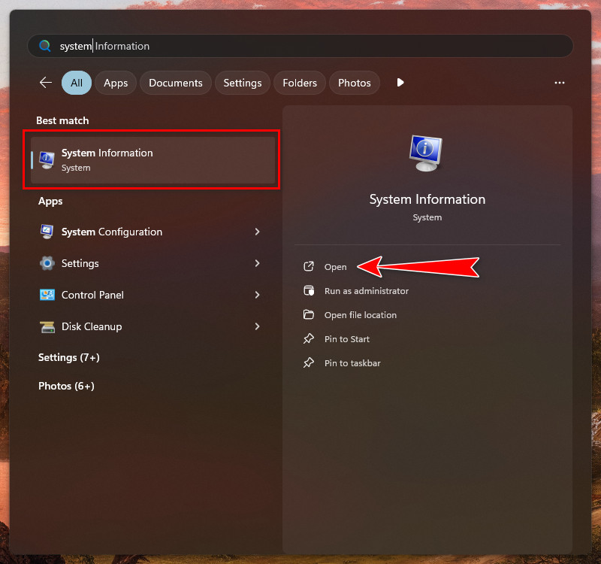
Task: Open System Configuration from Apps list
Action: pos(112,232)
